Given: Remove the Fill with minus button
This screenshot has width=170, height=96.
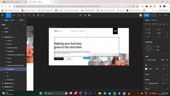Looking at the screenshot, I should click(x=167, y=69).
